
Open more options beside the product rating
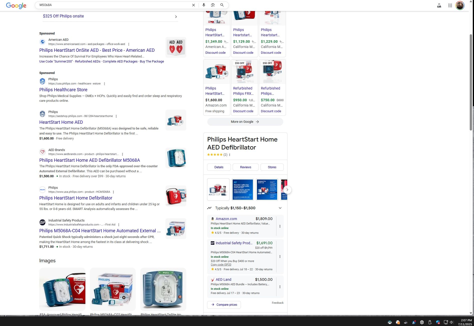[230, 155]
